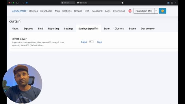
Task: Open a new browser tab with plus
Action: coord(176,3)
